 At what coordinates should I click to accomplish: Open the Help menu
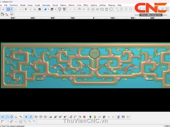(119, 5)
